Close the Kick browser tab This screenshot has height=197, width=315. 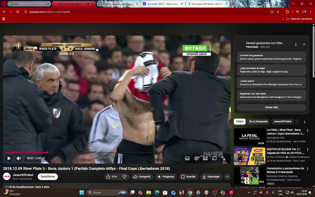coord(48,4)
